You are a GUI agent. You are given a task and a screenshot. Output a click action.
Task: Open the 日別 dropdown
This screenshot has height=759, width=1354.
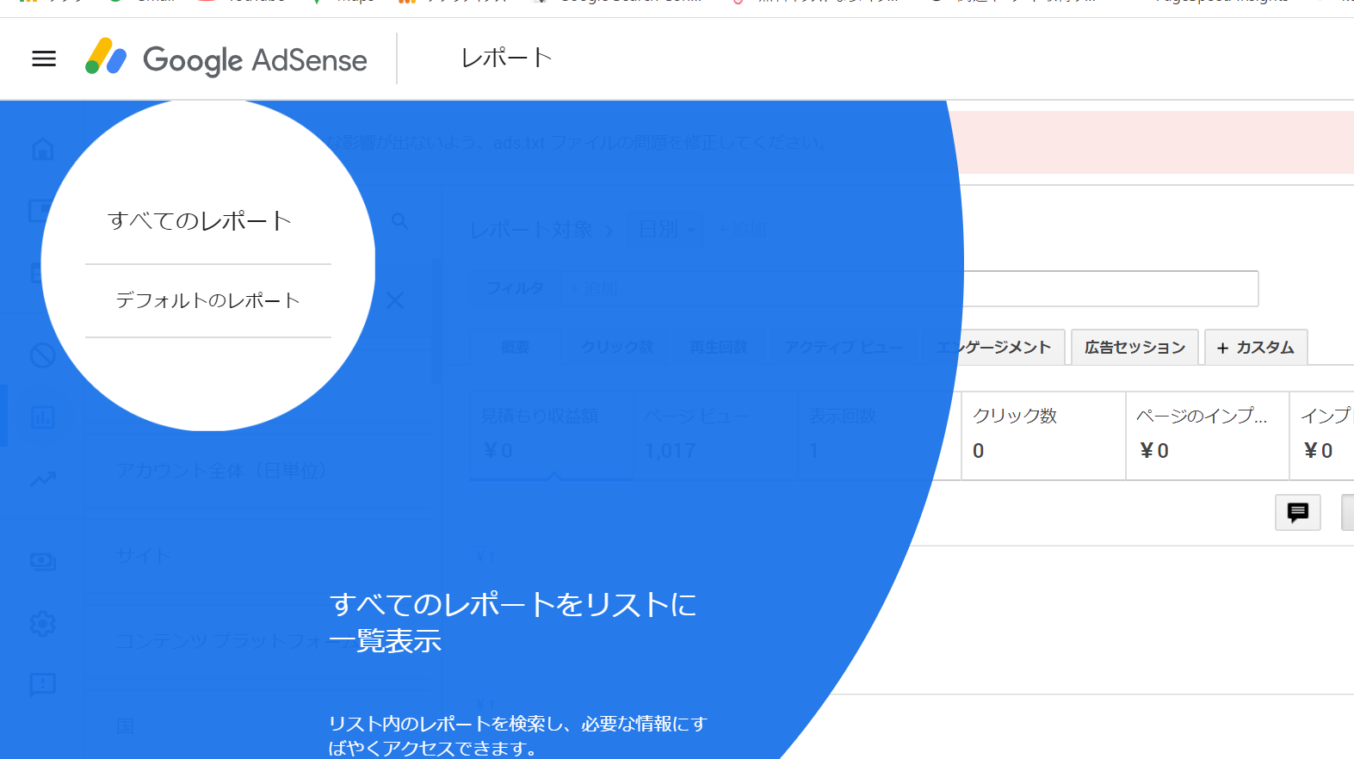coord(667,230)
